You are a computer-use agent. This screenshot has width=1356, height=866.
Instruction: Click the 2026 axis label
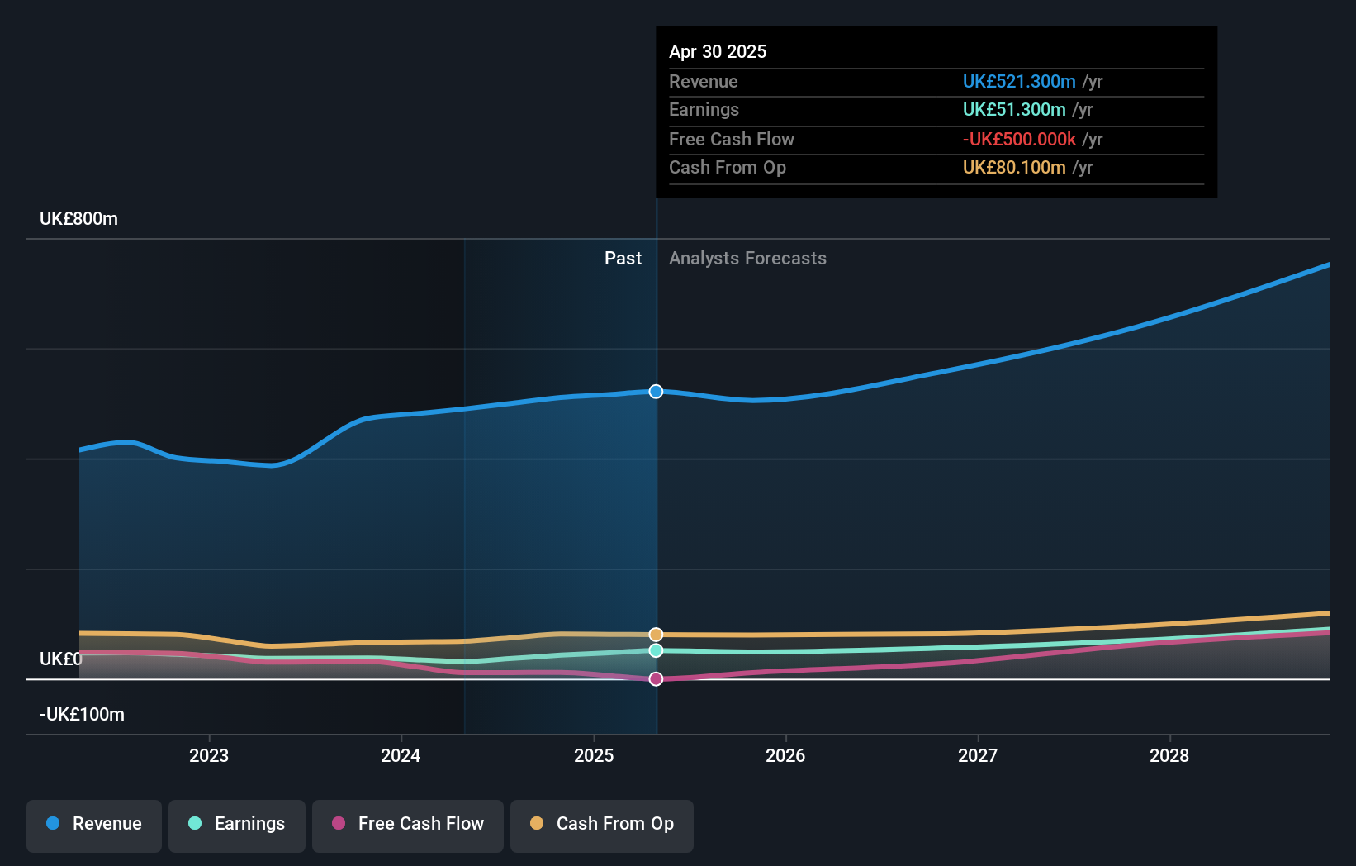click(786, 755)
